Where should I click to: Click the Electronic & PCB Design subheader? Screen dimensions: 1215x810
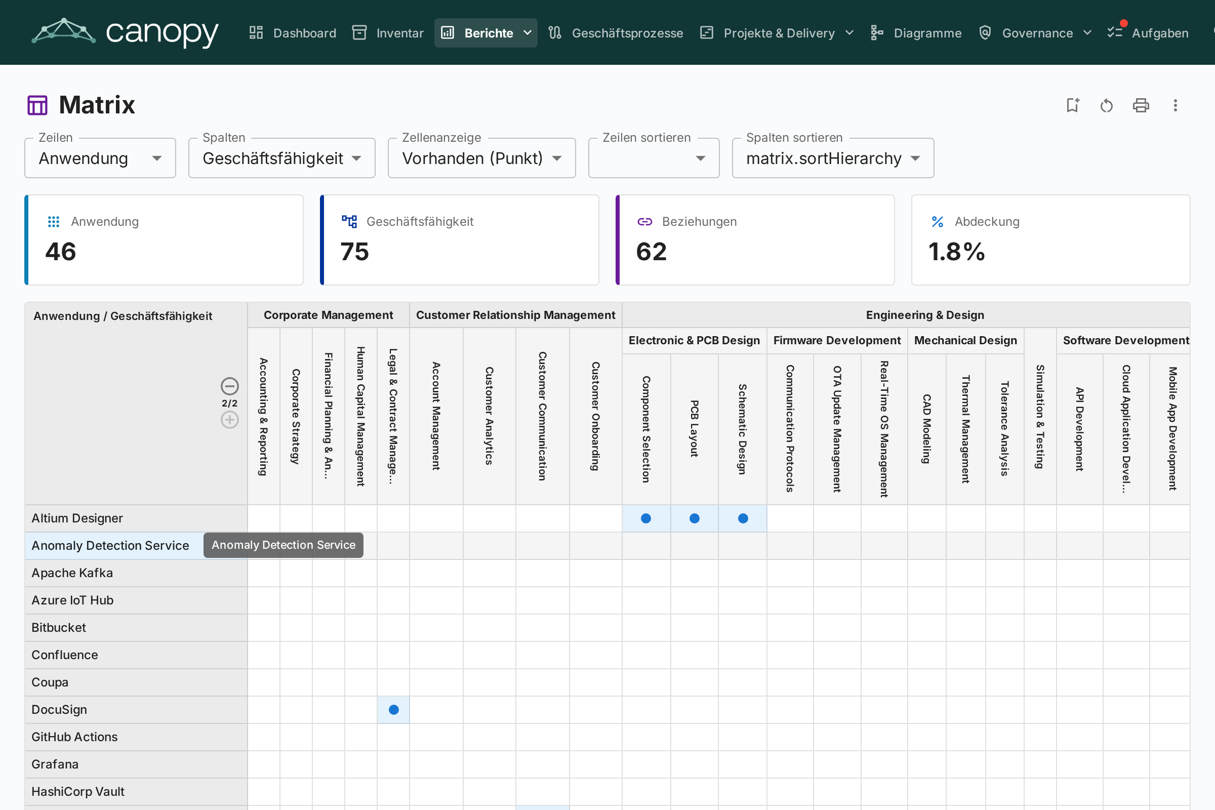(694, 340)
